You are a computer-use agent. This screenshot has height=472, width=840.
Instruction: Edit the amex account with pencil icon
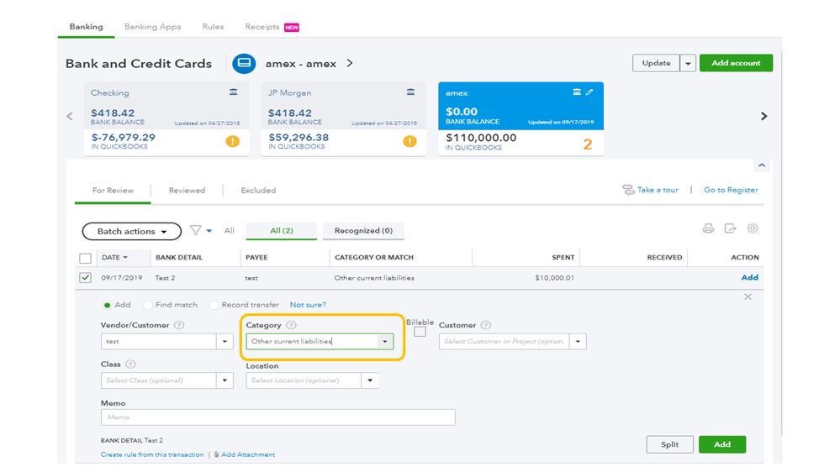(x=589, y=92)
